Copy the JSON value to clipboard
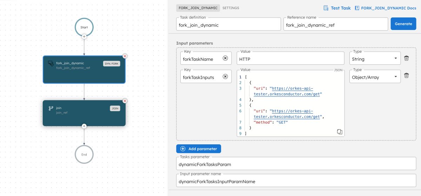This screenshot has width=421, height=196. (339, 132)
